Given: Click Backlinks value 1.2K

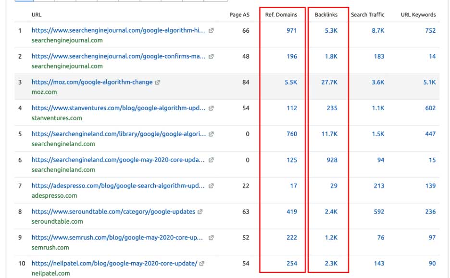Looking at the screenshot, I should pyautogui.click(x=331, y=238).
